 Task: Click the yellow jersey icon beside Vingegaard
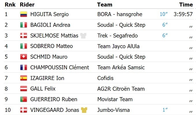84,110
